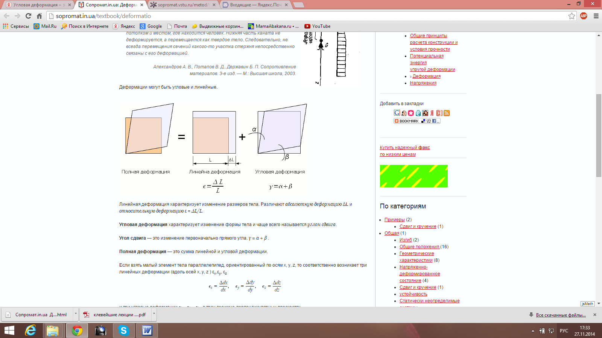Image resolution: width=602 pixels, height=338 pixels.
Task: Add page to Google bookmarks icon
Action: point(397,113)
